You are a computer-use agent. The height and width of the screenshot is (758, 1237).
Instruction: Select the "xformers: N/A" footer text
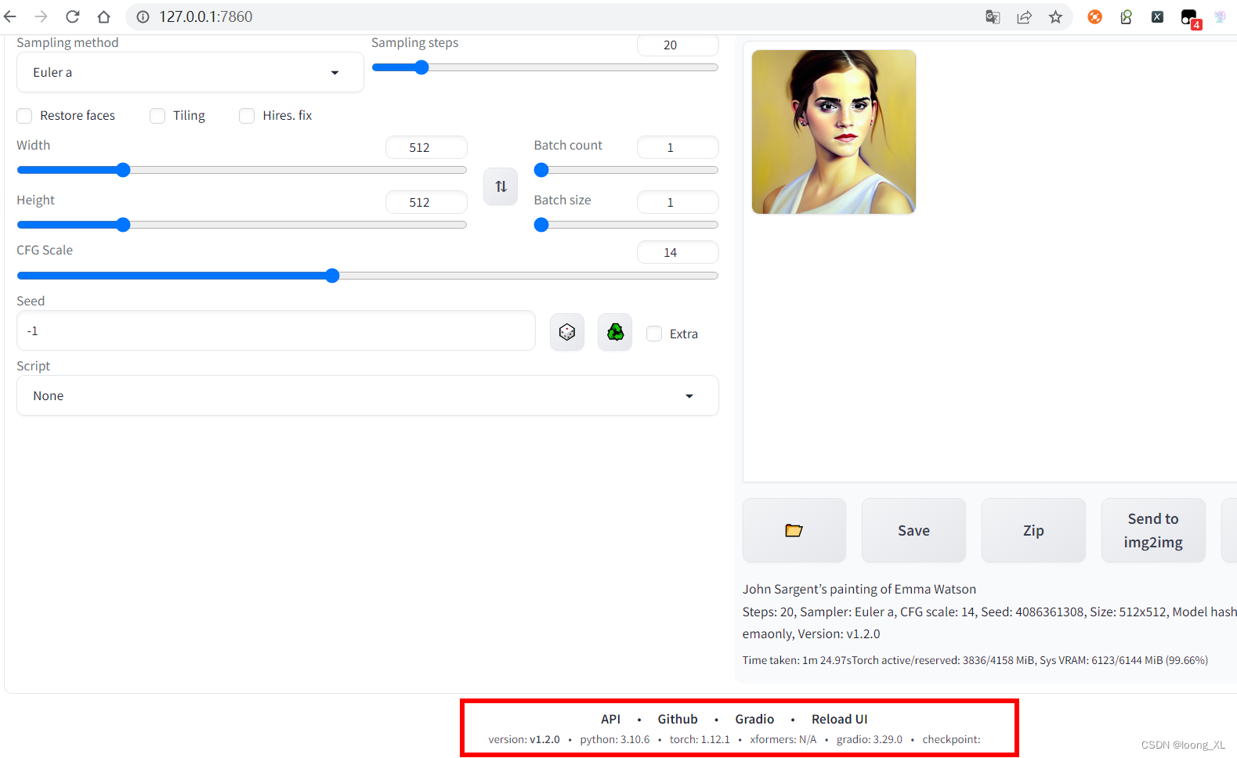click(783, 739)
